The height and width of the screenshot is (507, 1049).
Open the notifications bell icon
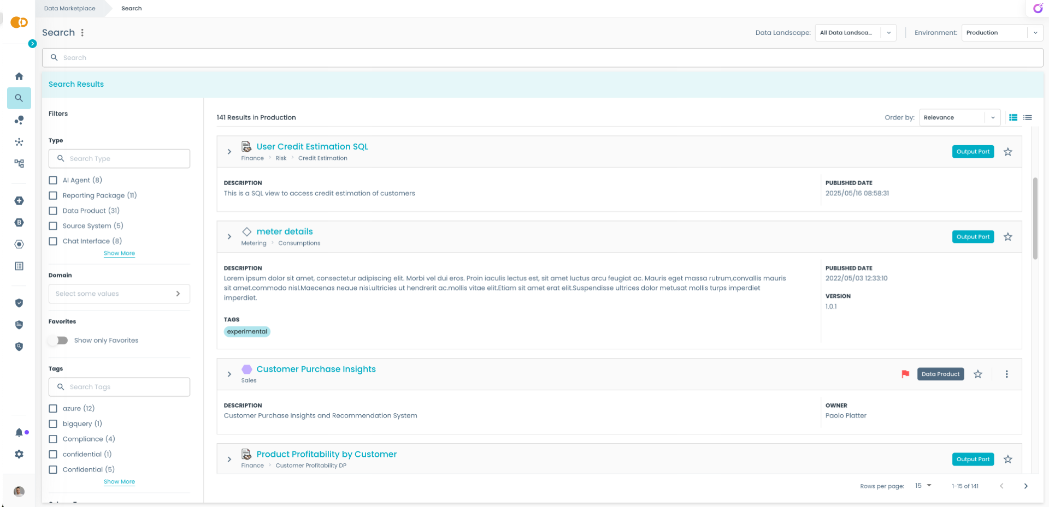coord(19,432)
